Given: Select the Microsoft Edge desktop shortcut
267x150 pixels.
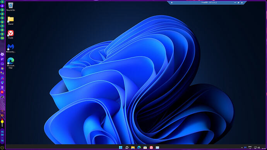Looking at the screenshot, I should point(10,63).
